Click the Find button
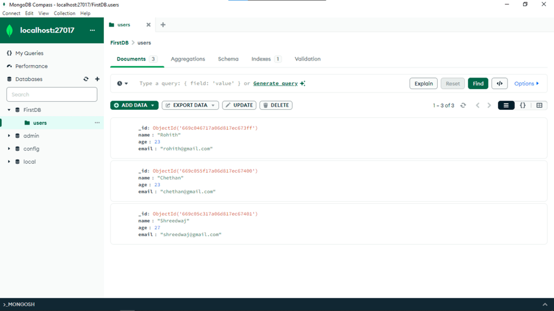The height and width of the screenshot is (311, 554). (x=478, y=83)
